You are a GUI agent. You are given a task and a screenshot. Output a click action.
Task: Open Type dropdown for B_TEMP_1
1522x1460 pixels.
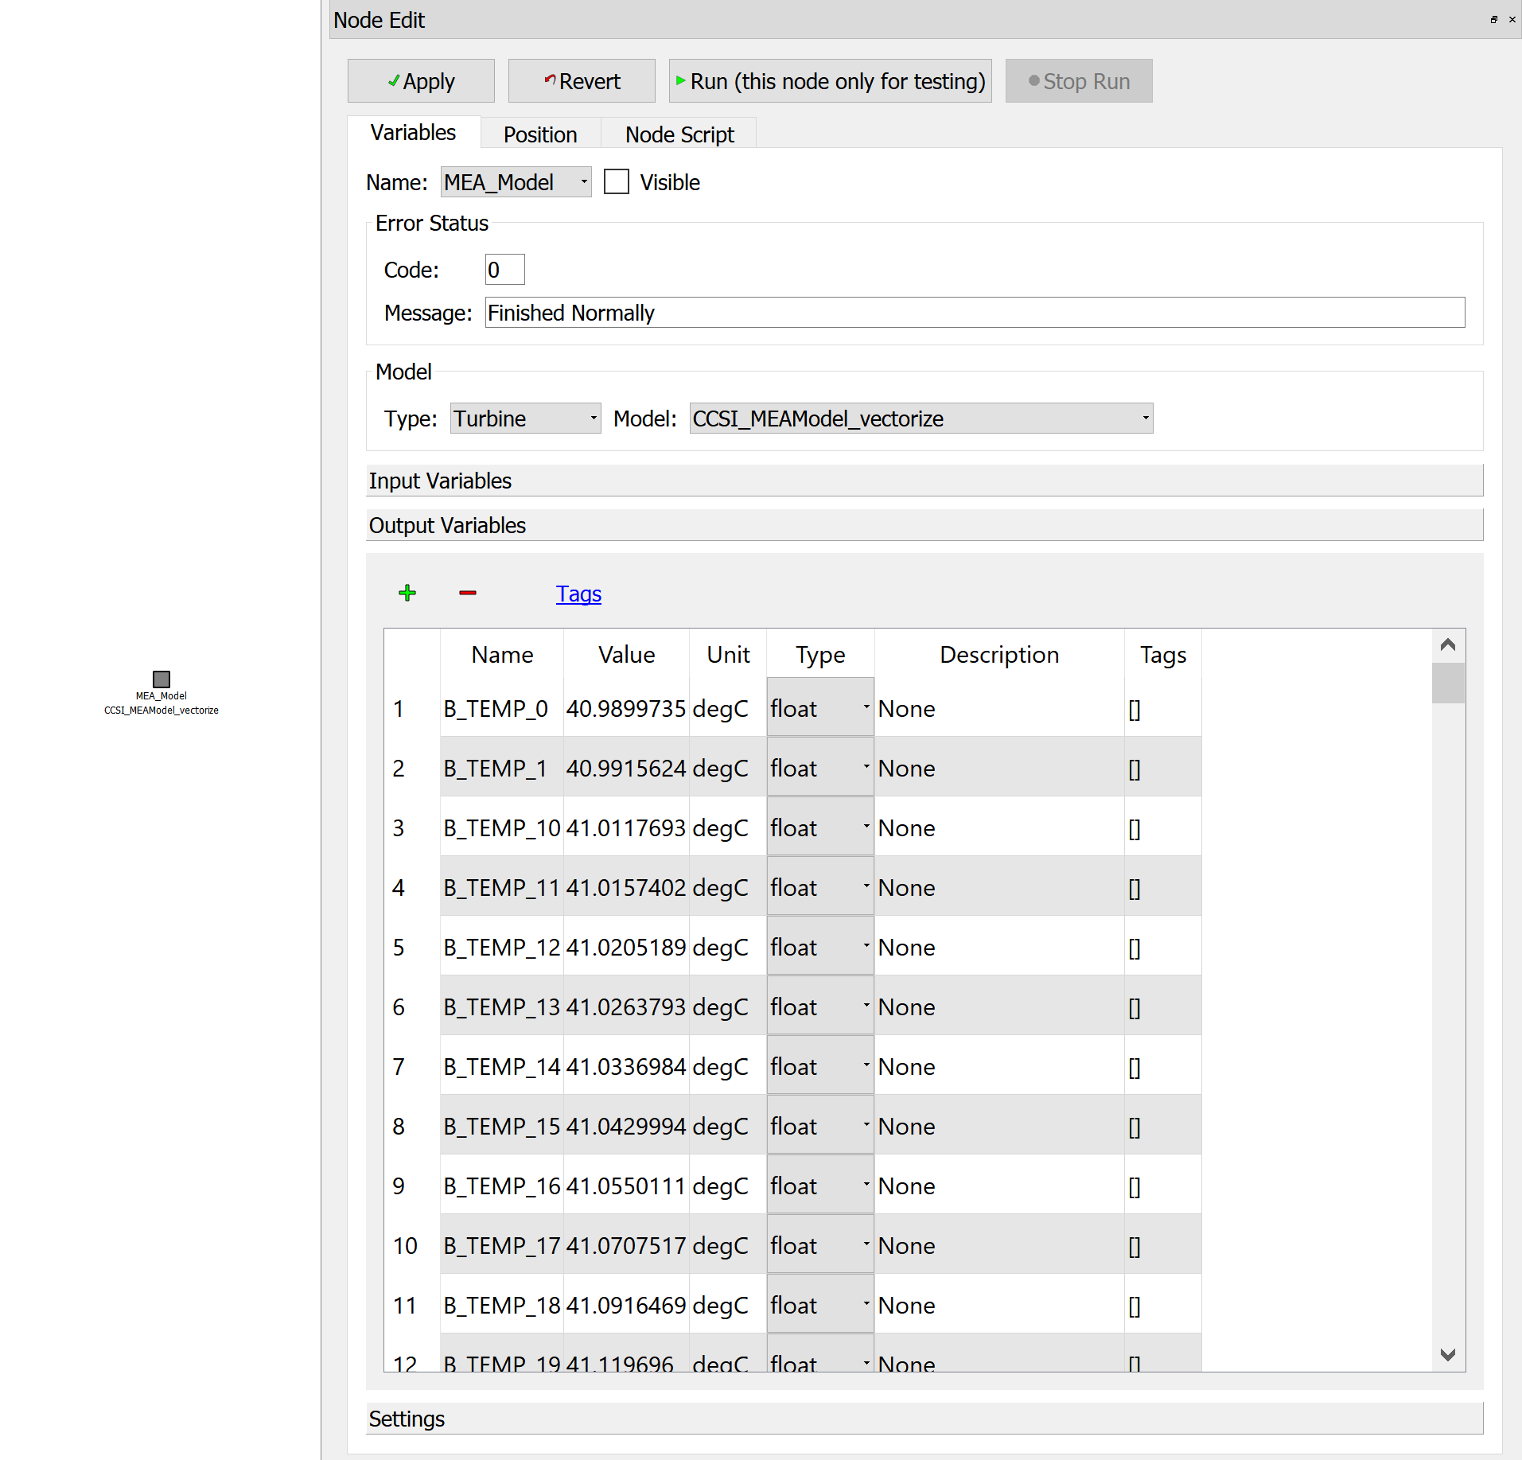click(x=820, y=767)
